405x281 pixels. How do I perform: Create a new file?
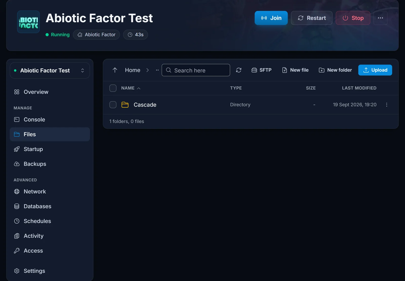coord(295,70)
